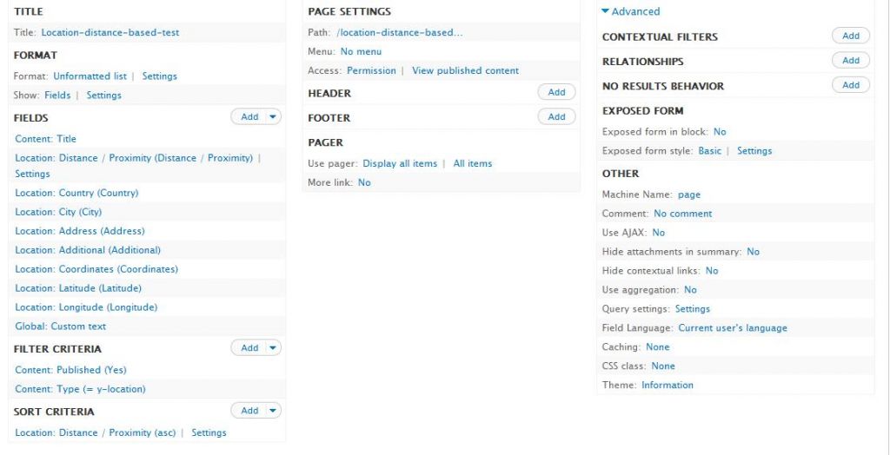Toggle Use AJAX setting link

pyautogui.click(x=658, y=233)
